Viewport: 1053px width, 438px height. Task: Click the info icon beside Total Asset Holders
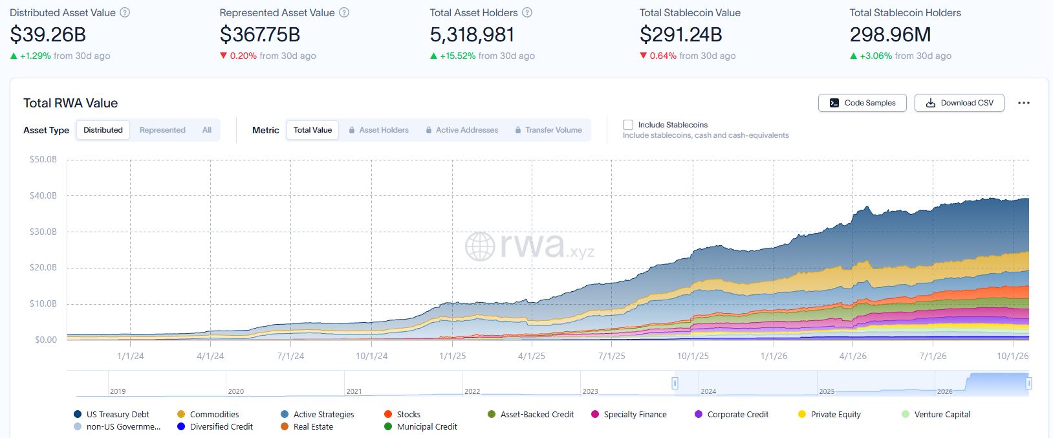pos(528,13)
